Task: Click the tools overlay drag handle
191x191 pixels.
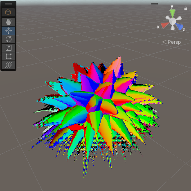Action: coord(9,4)
